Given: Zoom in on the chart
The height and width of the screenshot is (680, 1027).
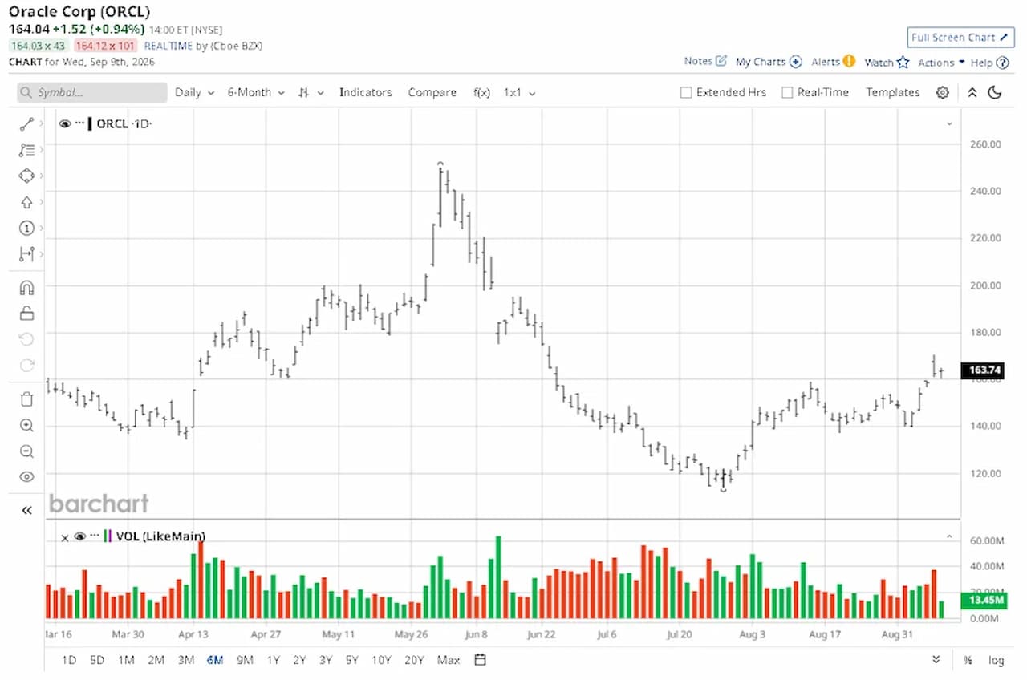Looking at the screenshot, I should click(26, 426).
